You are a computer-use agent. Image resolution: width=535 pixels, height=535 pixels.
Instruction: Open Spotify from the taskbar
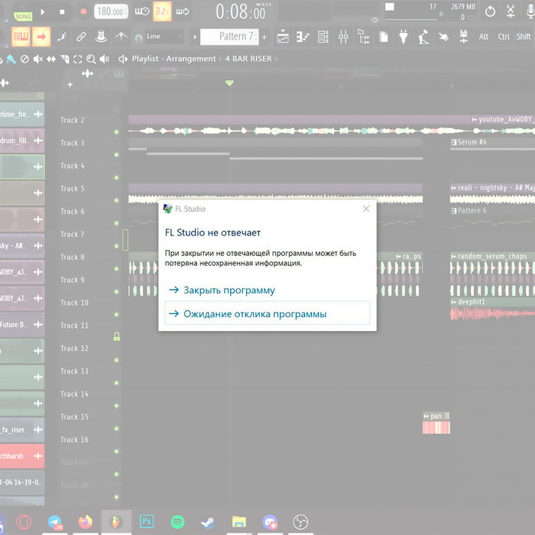177,521
